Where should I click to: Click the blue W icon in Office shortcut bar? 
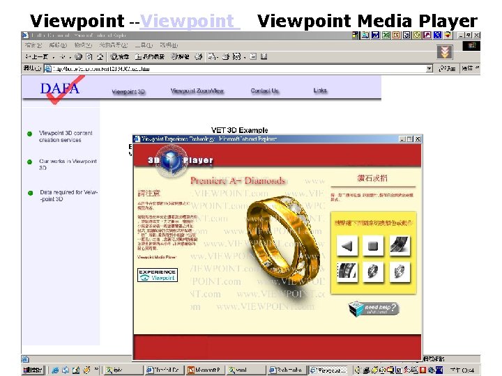click(x=375, y=36)
